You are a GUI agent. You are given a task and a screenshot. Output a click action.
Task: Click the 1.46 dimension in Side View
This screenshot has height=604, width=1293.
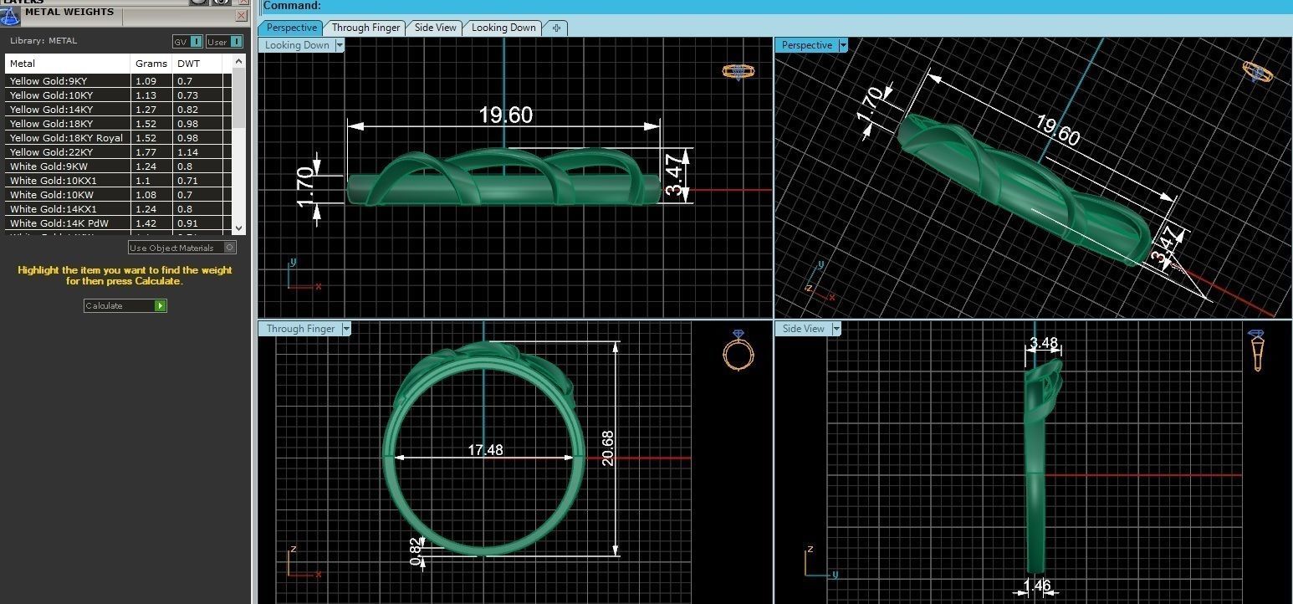[1037, 586]
